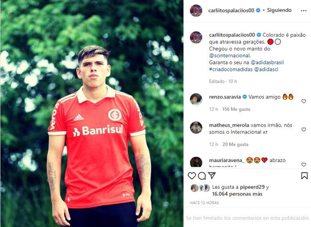Save post with bookmark icon
Image resolution: width=311 pixels, height=227 pixels.
304,176
